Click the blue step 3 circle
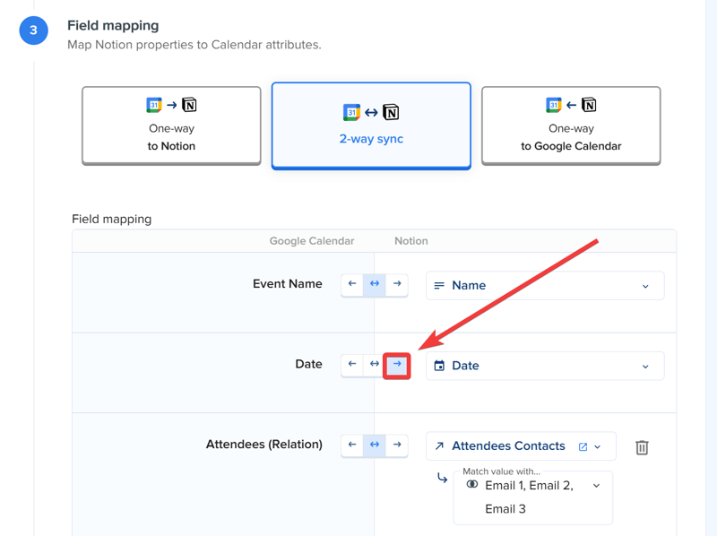The width and height of the screenshot is (717, 536). [33, 30]
